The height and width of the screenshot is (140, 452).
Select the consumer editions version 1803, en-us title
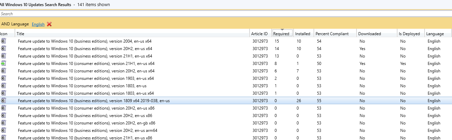click(82, 86)
